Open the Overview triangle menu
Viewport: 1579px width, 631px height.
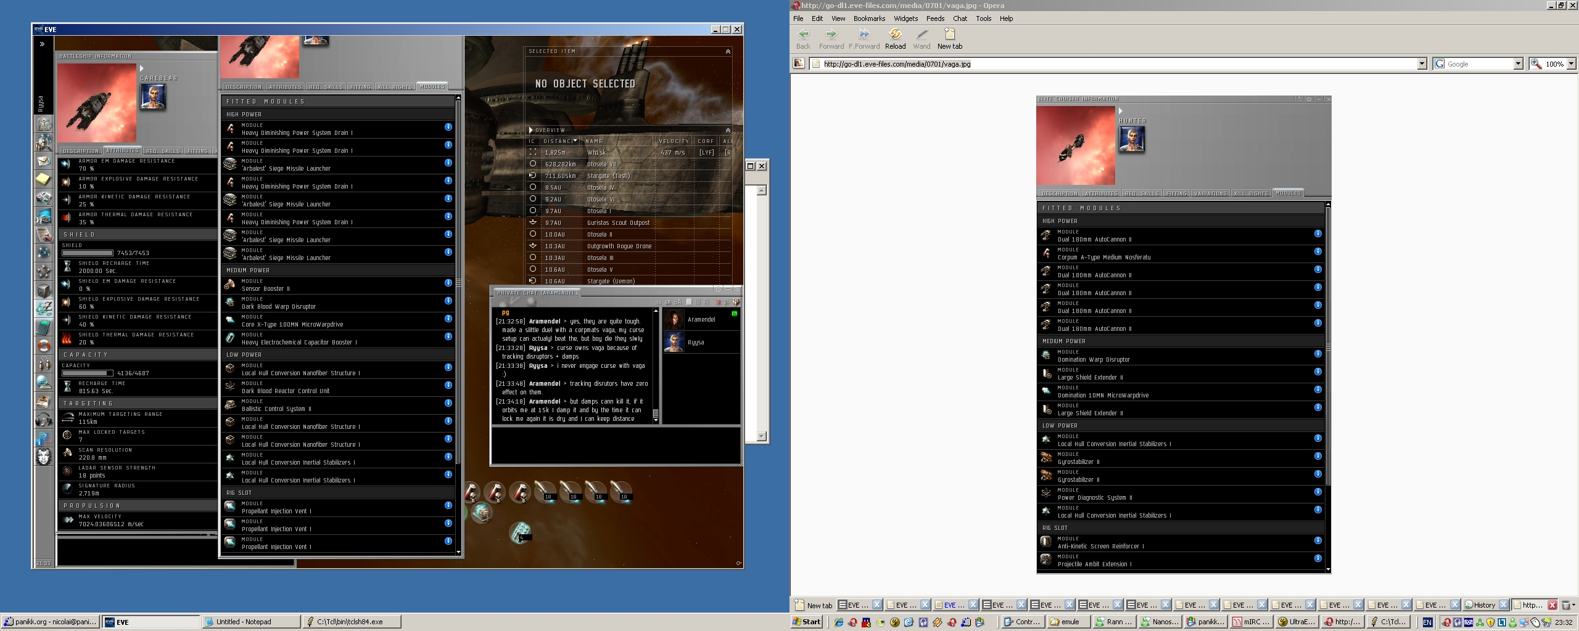530,130
